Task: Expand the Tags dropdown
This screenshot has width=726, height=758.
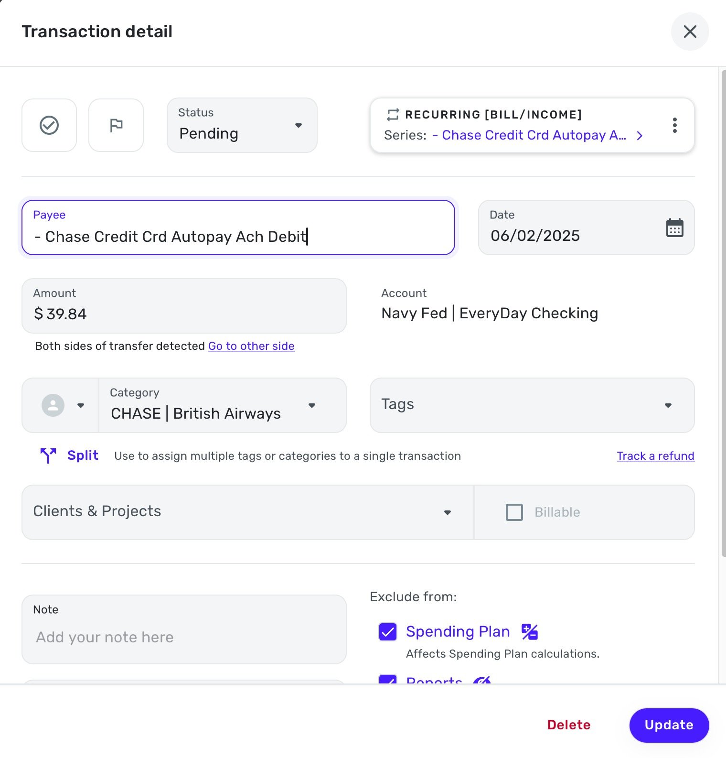Action: point(532,405)
